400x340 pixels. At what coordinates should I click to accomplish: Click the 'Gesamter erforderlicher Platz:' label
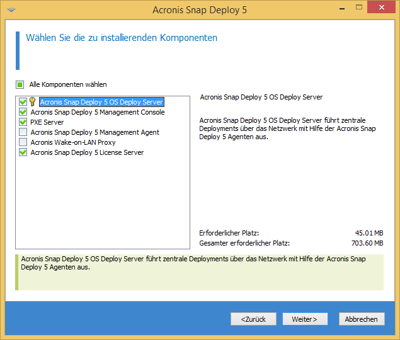click(244, 243)
